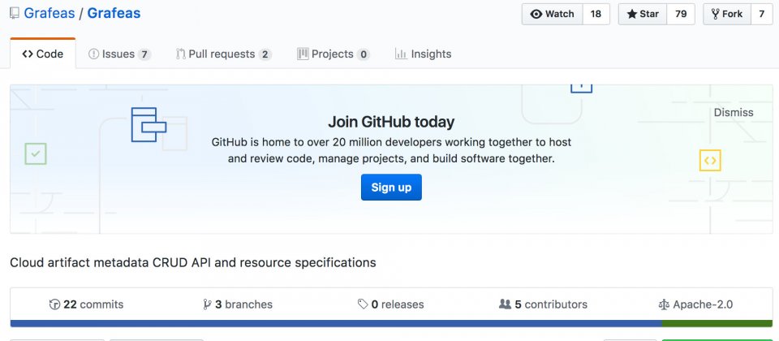Image resolution: width=779 pixels, height=341 pixels.
Task: Open the Pull requests tab
Action: (224, 54)
